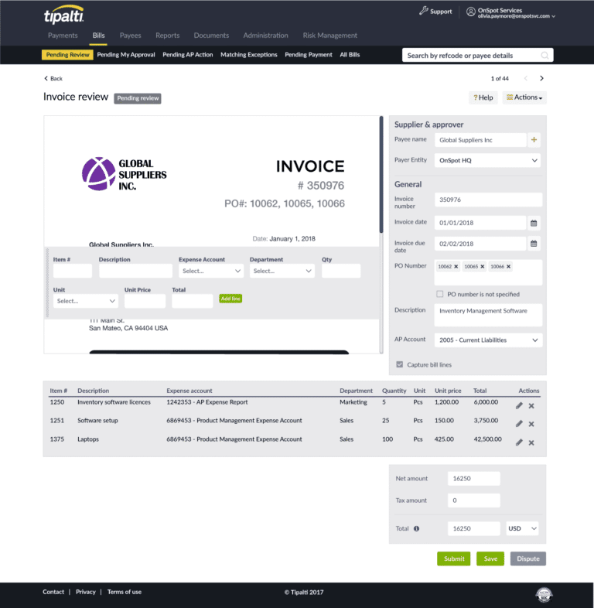Image resolution: width=594 pixels, height=608 pixels.
Task: Click the Qty input field
Action: click(x=341, y=271)
